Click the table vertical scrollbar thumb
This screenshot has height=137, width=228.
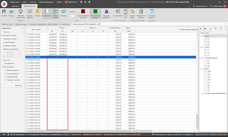pyautogui.click(x=197, y=121)
